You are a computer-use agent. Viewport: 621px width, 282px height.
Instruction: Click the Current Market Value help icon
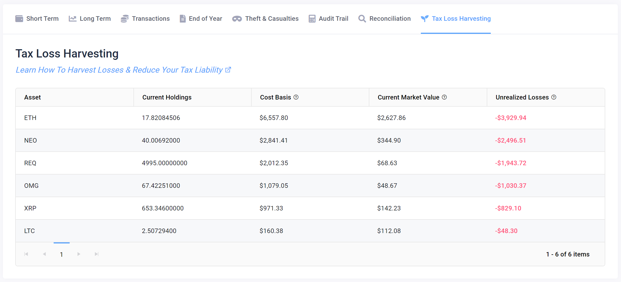pyautogui.click(x=444, y=97)
